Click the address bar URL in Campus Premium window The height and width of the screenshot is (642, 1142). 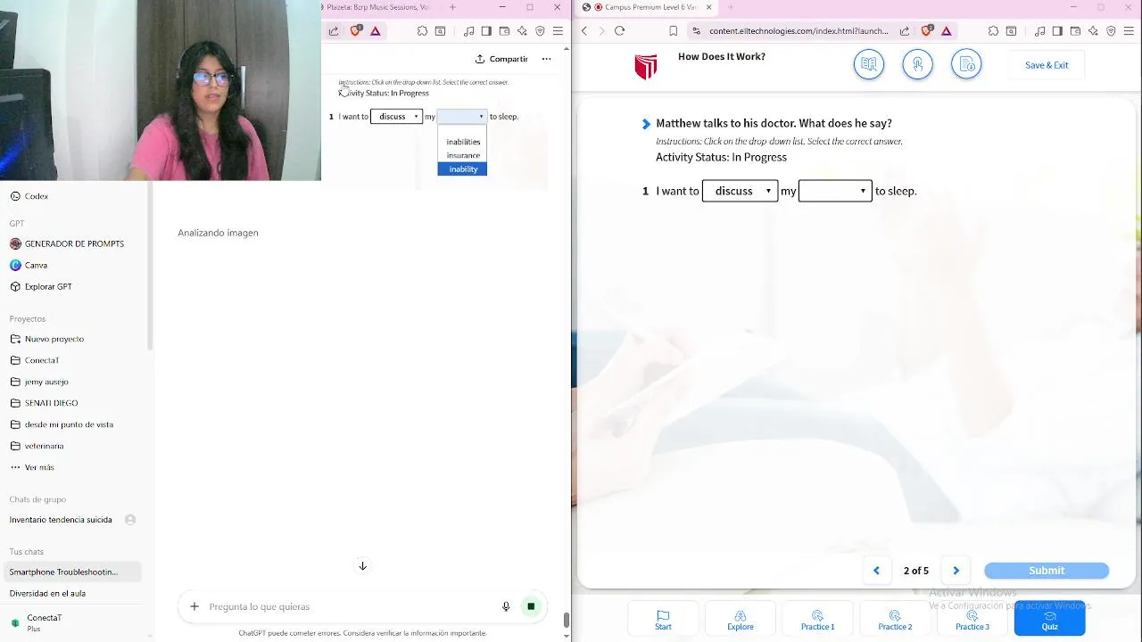(799, 30)
